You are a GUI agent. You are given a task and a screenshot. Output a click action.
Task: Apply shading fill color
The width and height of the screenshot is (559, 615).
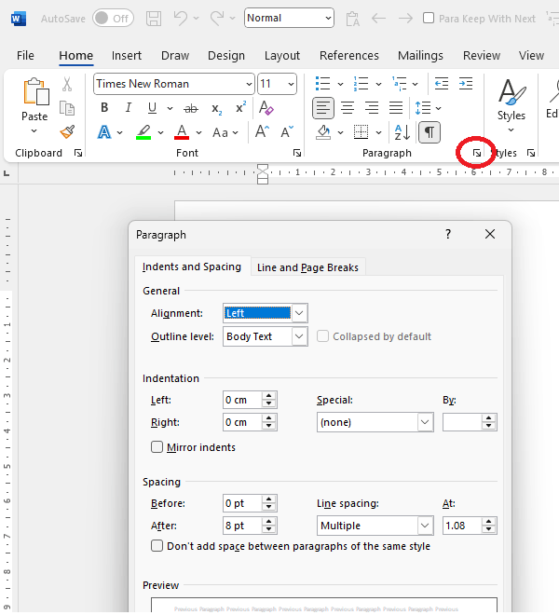[x=323, y=132]
